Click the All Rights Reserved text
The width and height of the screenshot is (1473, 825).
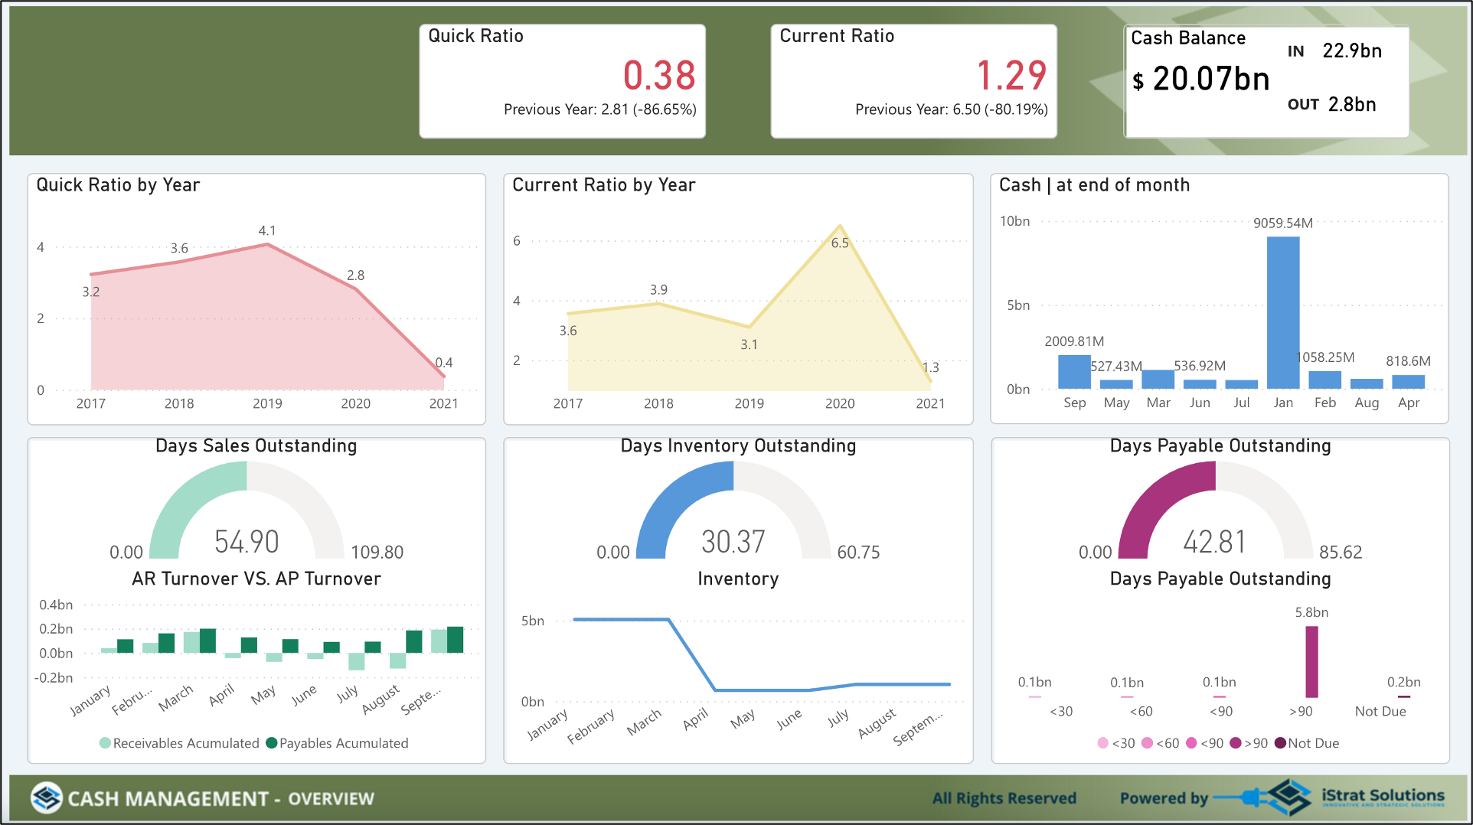[1004, 798]
